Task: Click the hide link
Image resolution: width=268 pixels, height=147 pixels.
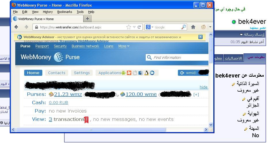Action: click(204, 87)
